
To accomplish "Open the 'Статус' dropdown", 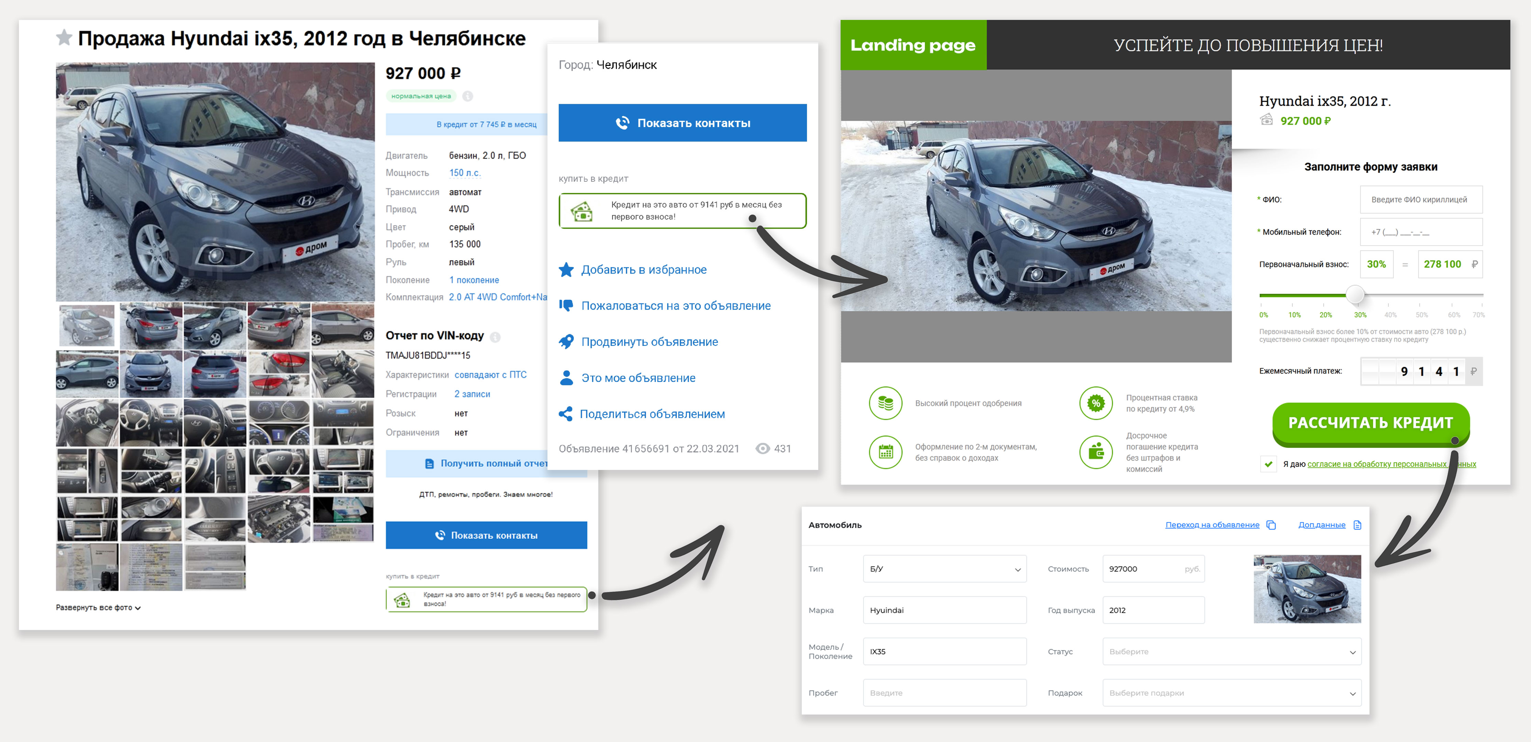I will 1231,652.
